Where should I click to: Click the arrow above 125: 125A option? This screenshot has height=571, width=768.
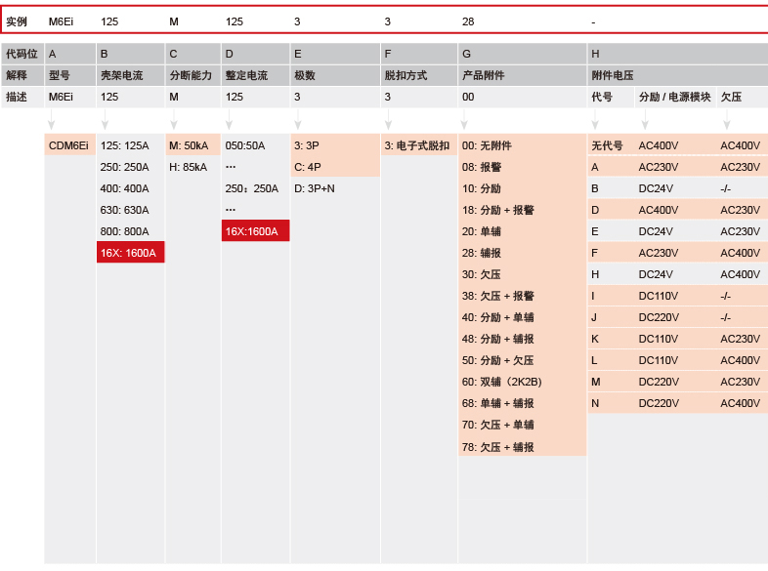(x=104, y=121)
